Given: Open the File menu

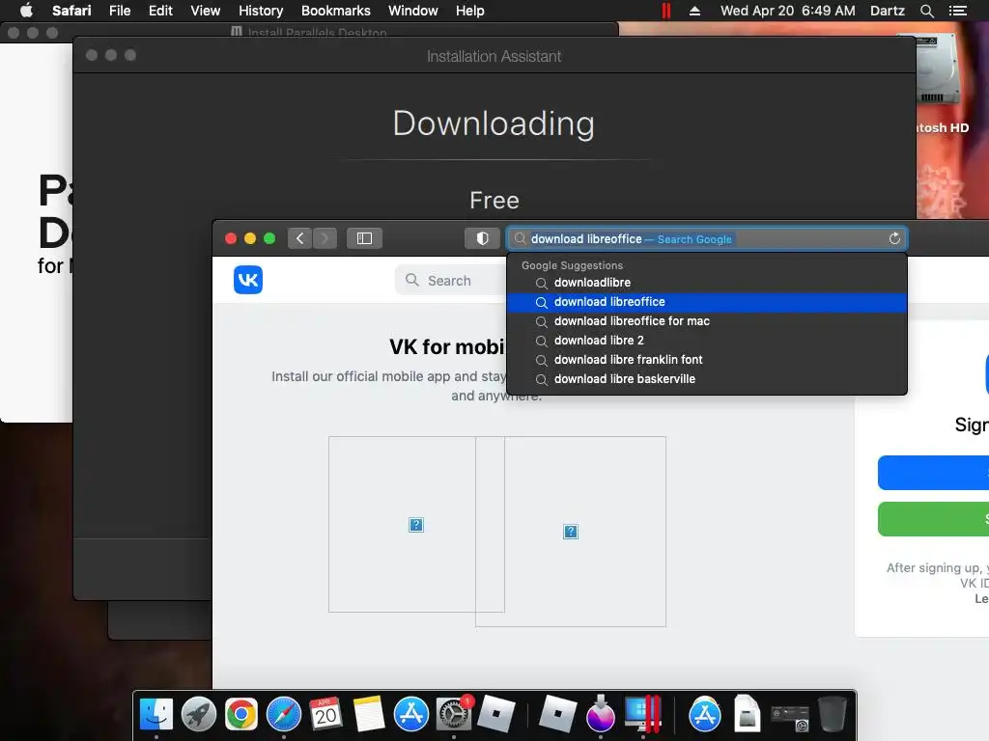Looking at the screenshot, I should tap(119, 11).
